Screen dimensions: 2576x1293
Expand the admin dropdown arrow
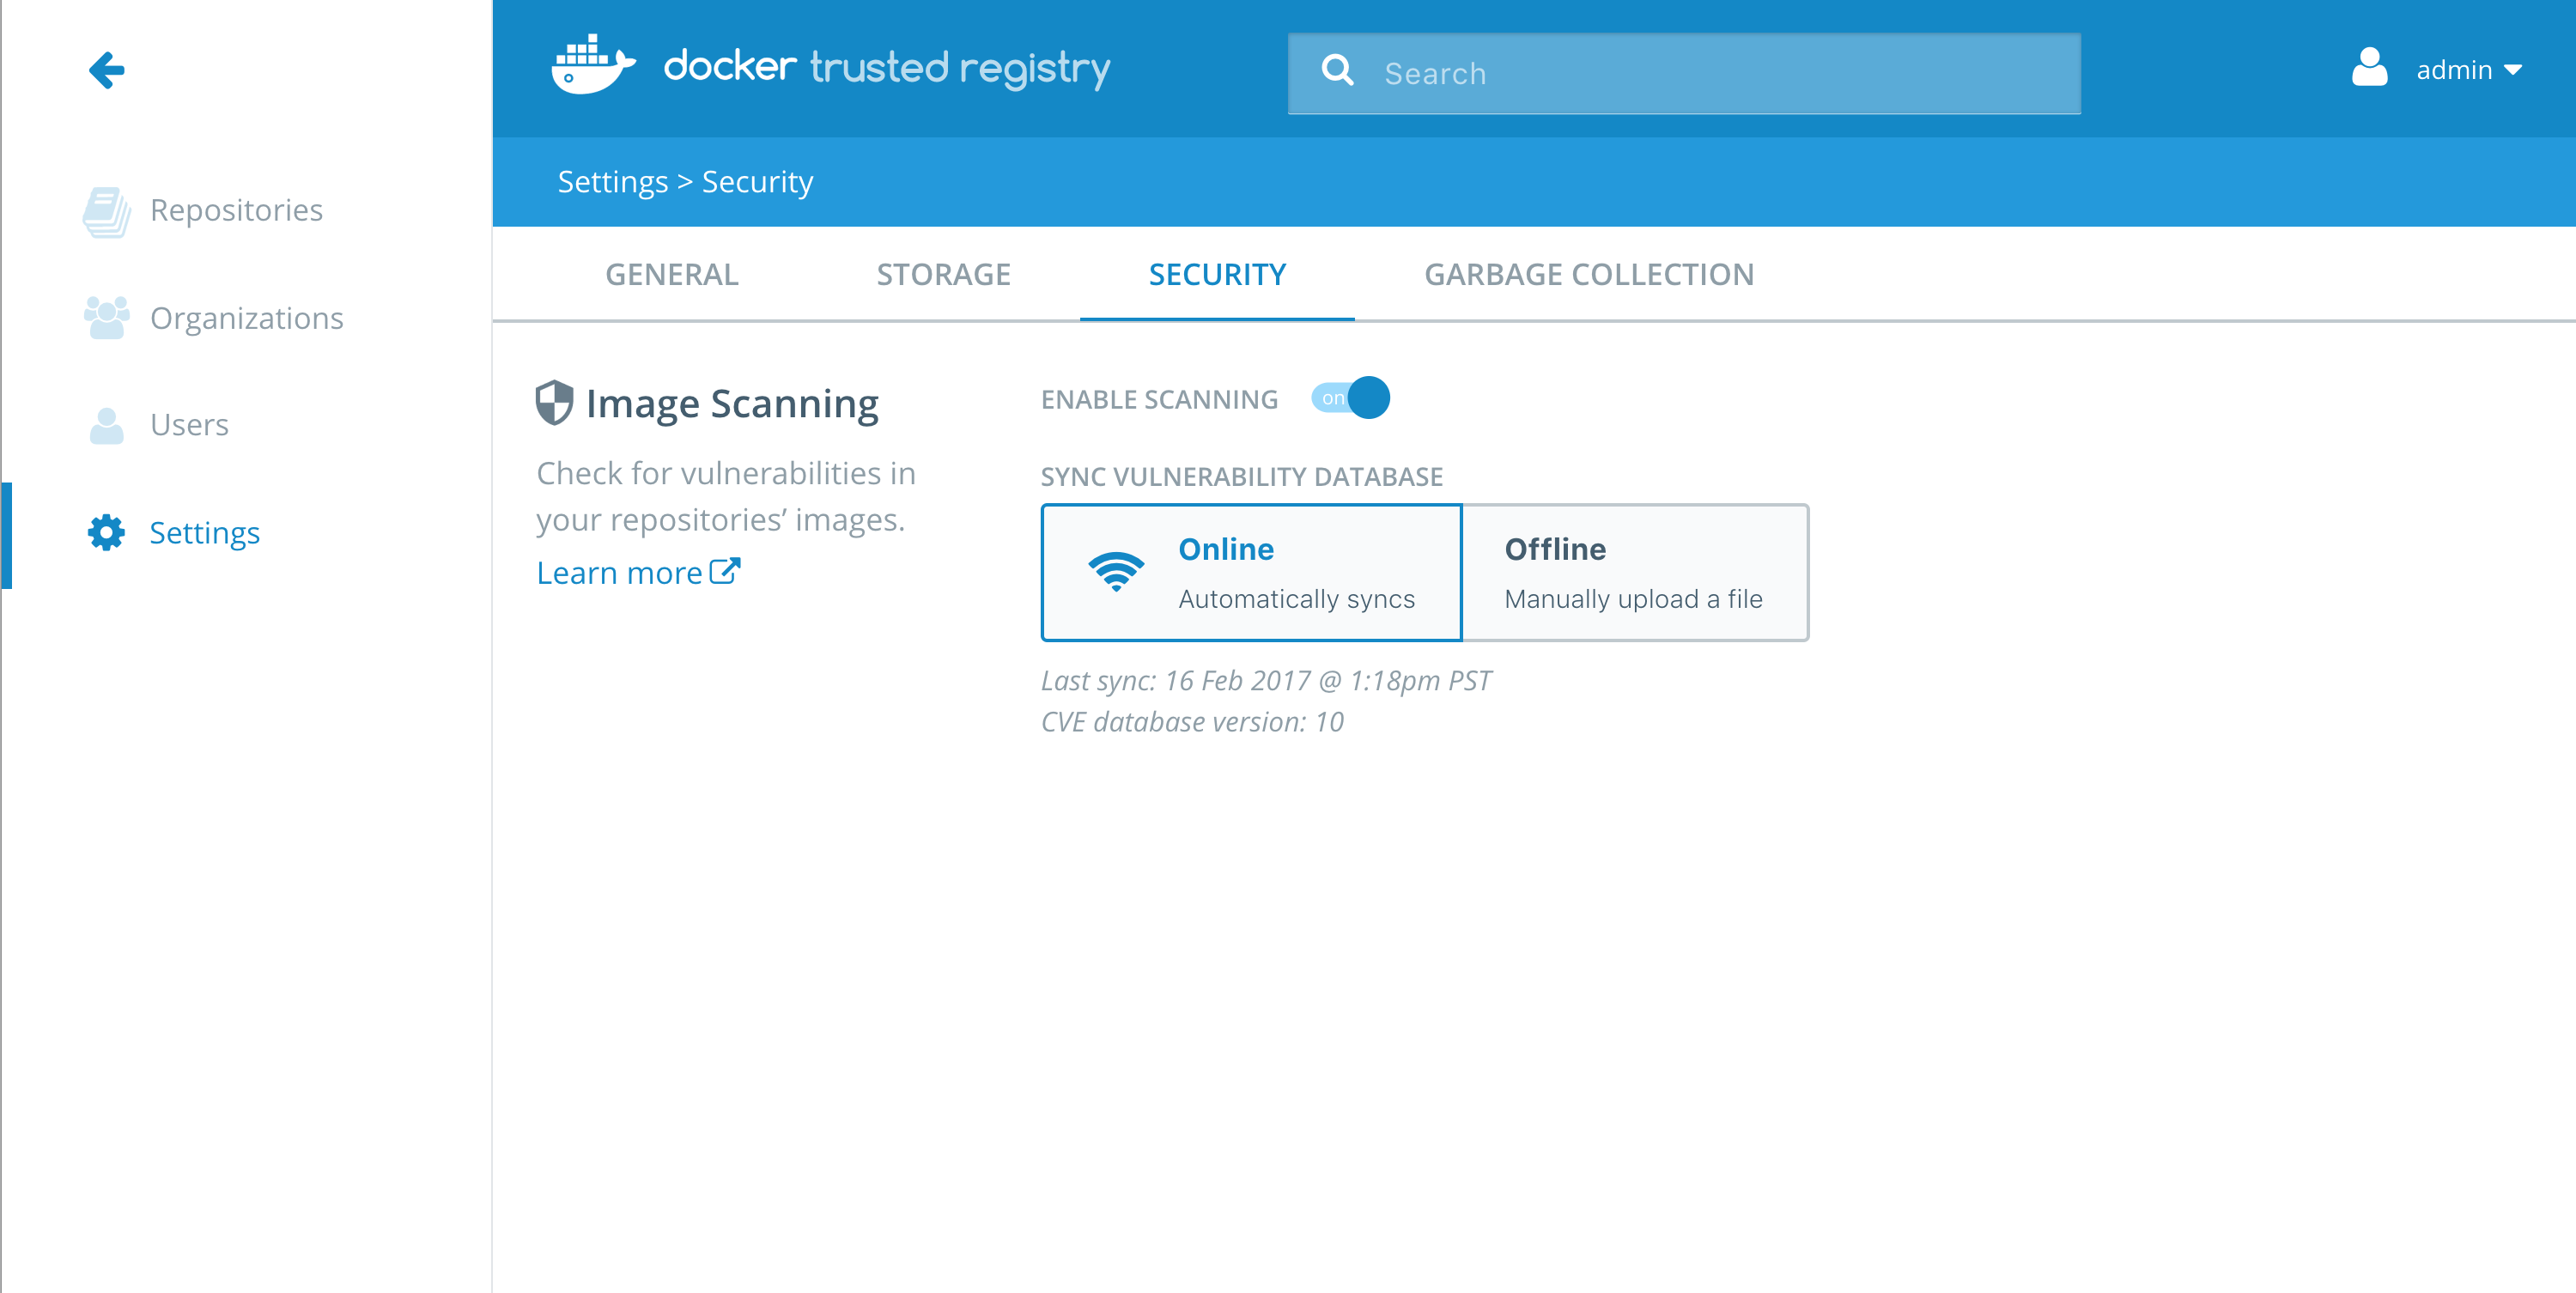[x=2513, y=70]
